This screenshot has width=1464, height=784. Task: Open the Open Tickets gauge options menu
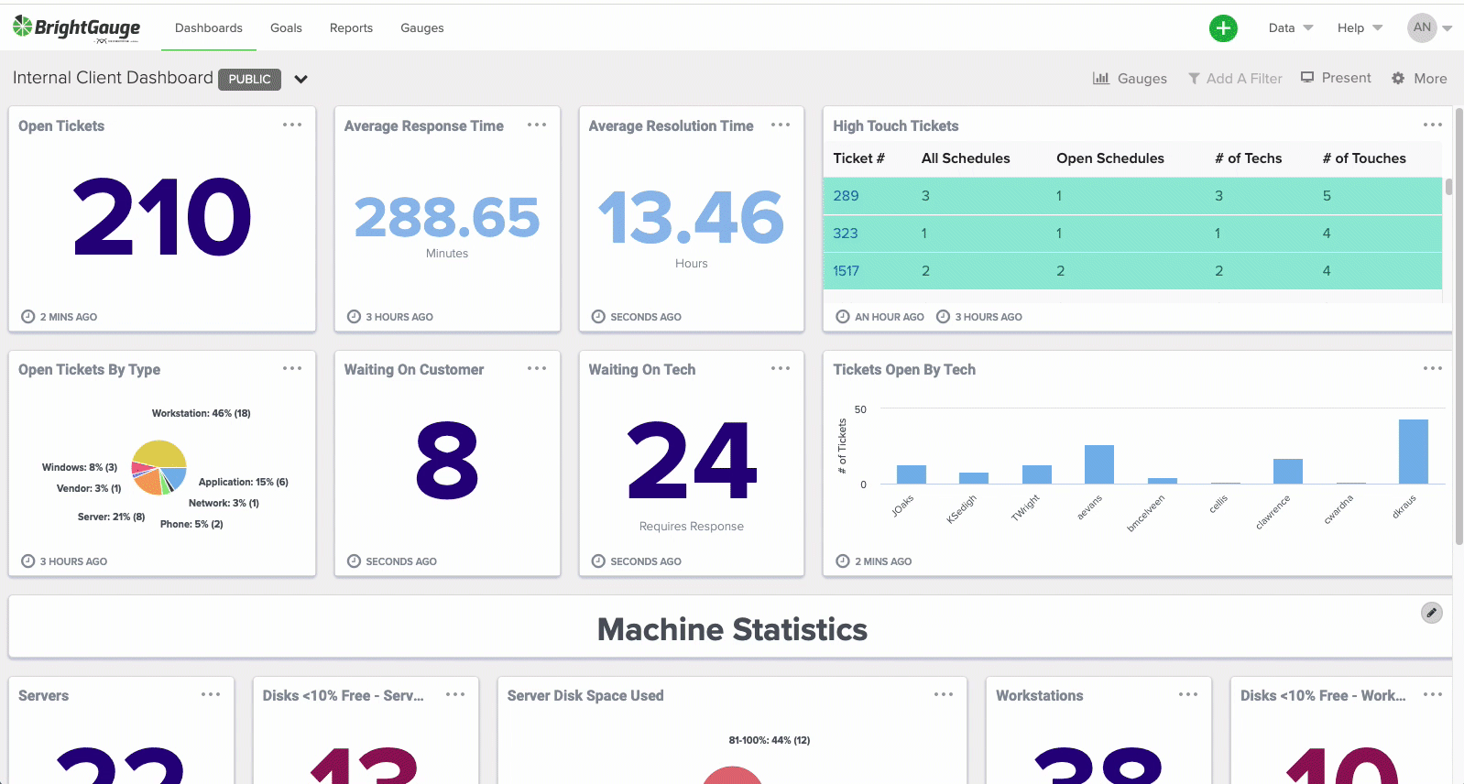292,125
